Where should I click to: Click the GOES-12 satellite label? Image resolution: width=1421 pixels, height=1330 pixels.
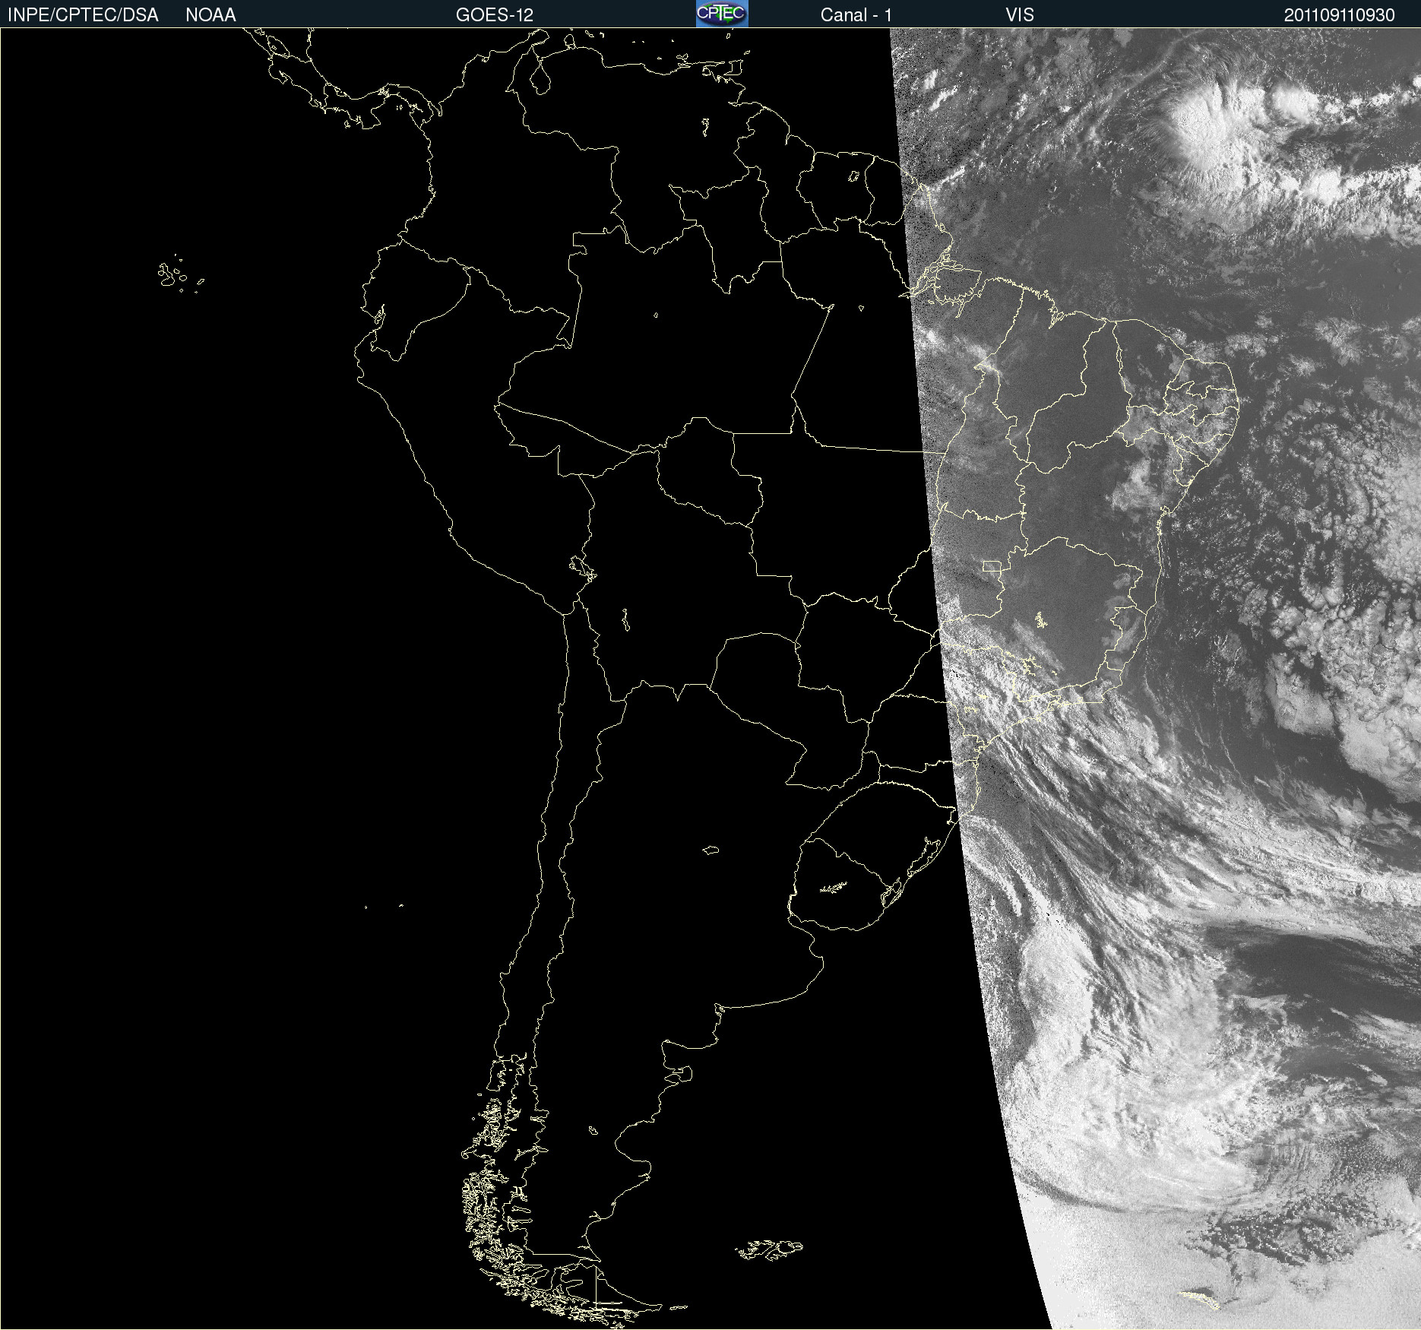pos(495,15)
